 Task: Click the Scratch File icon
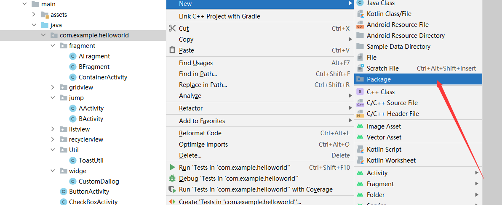tap(360, 68)
